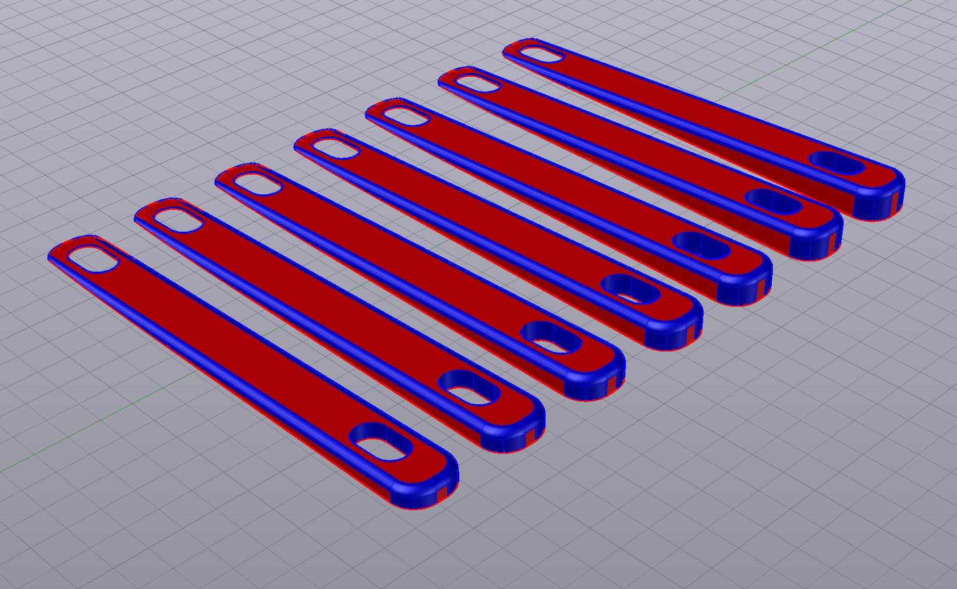
Task: Click the large slot hole in the middle bar
Action: tap(630, 289)
